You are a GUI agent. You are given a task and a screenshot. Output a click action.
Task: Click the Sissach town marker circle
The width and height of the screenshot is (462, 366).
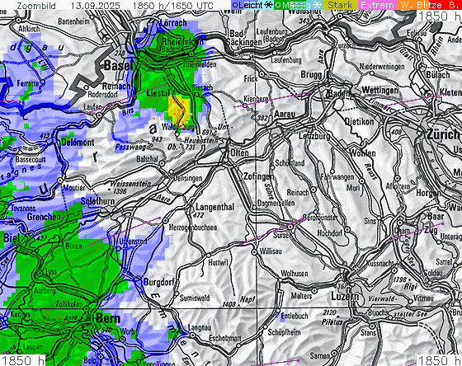[x=196, y=94]
